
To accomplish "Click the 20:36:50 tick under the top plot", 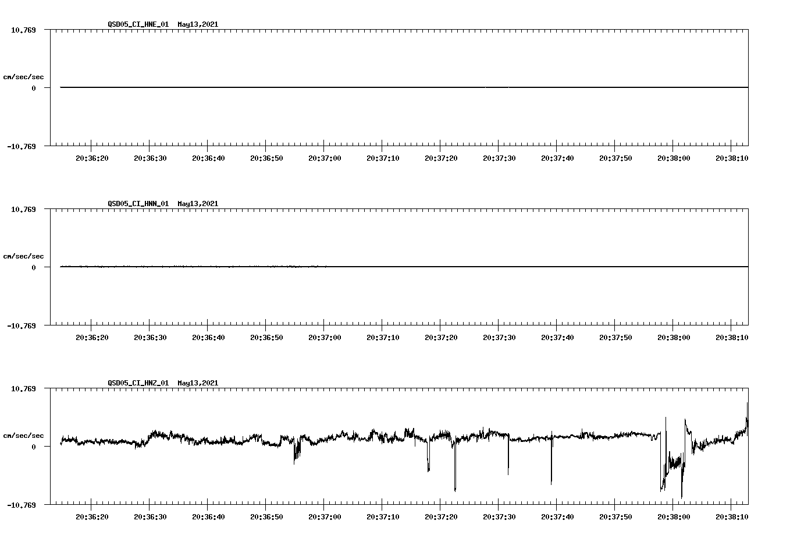I will [x=267, y=157].
